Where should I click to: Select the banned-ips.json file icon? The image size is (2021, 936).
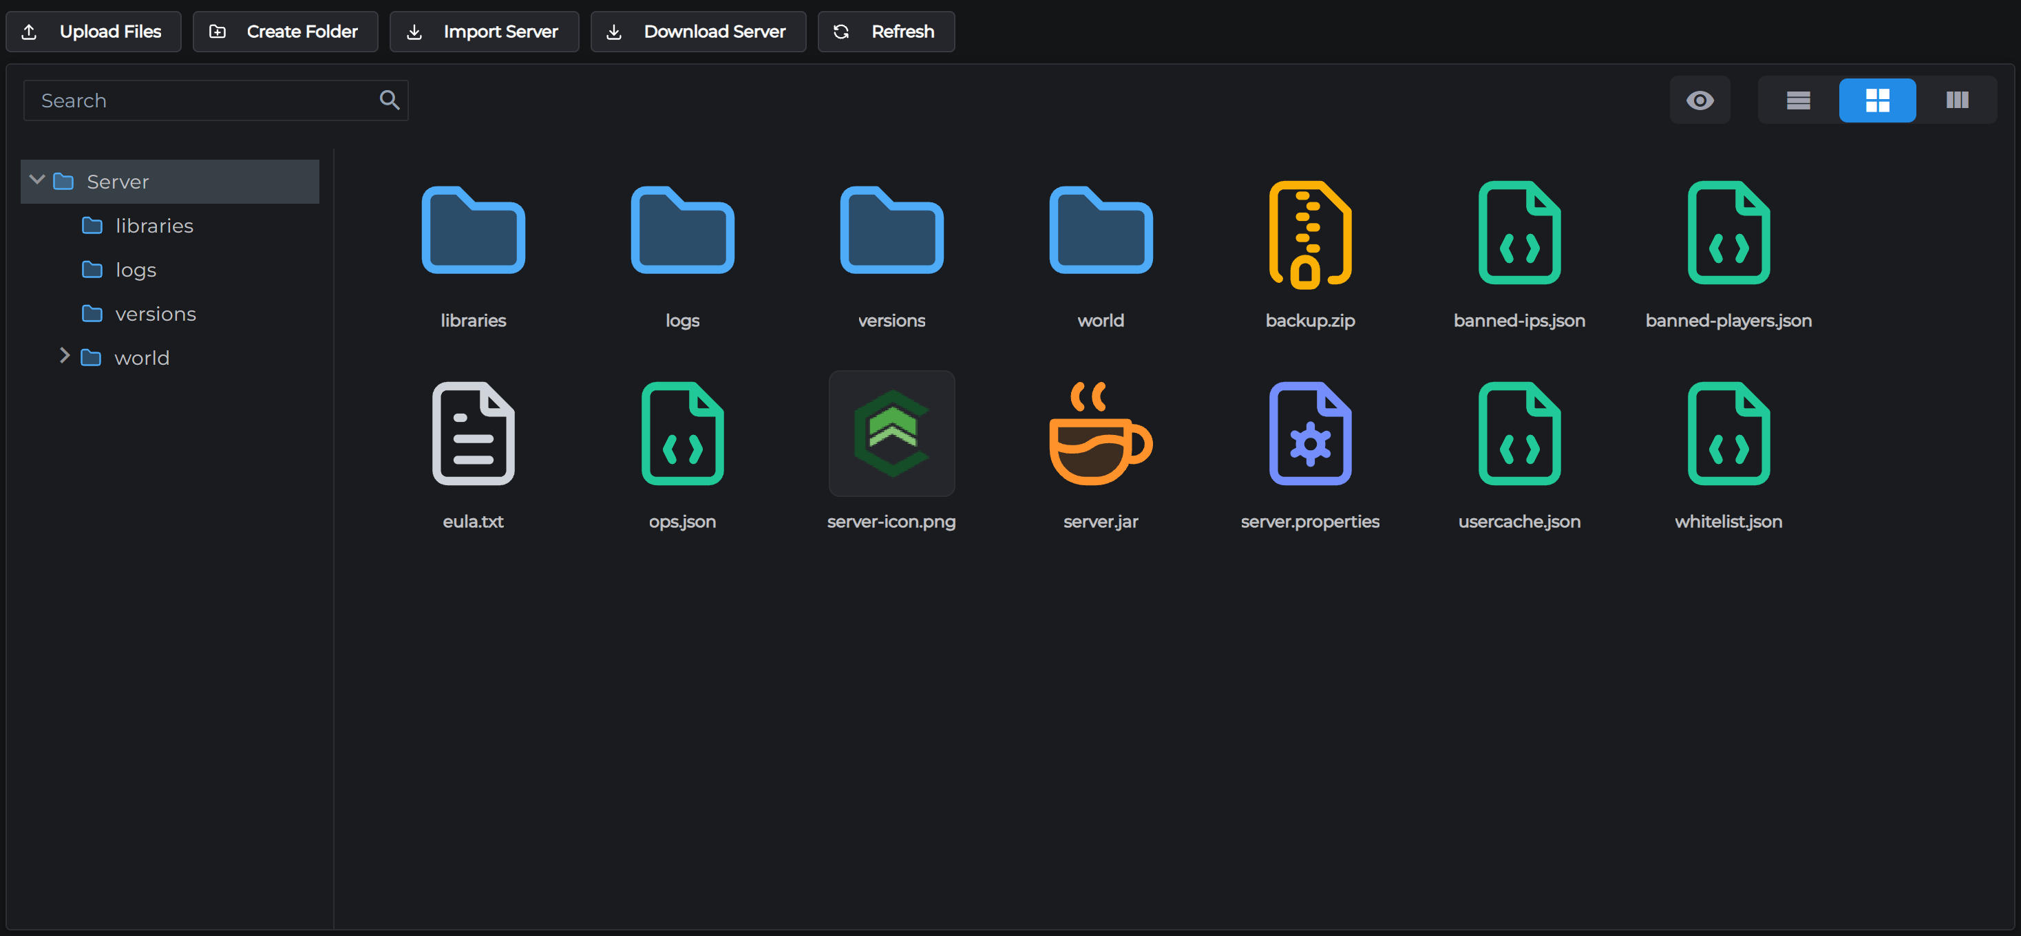(x=1519, y=232)
